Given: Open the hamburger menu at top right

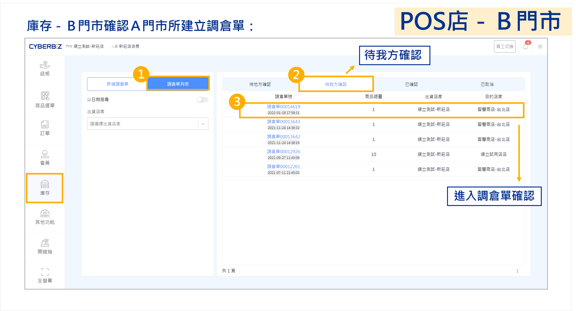Looking at the screenshot, I should (x=540, y=47).
